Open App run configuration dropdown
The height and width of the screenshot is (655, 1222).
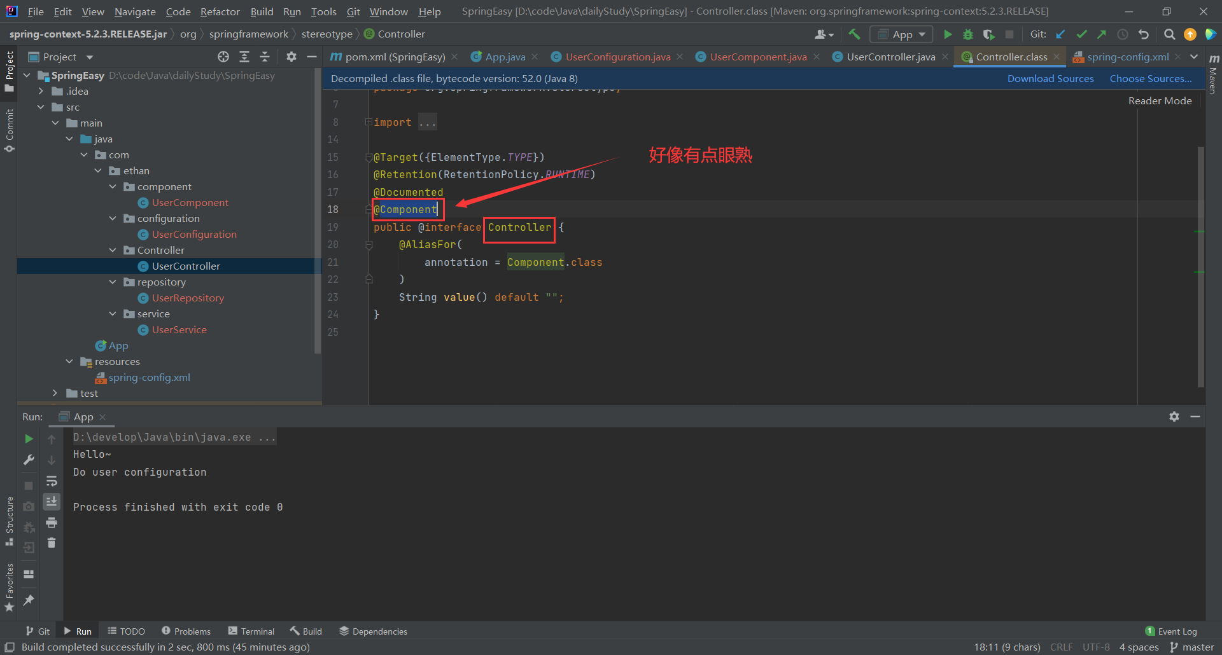click(901, 34)
